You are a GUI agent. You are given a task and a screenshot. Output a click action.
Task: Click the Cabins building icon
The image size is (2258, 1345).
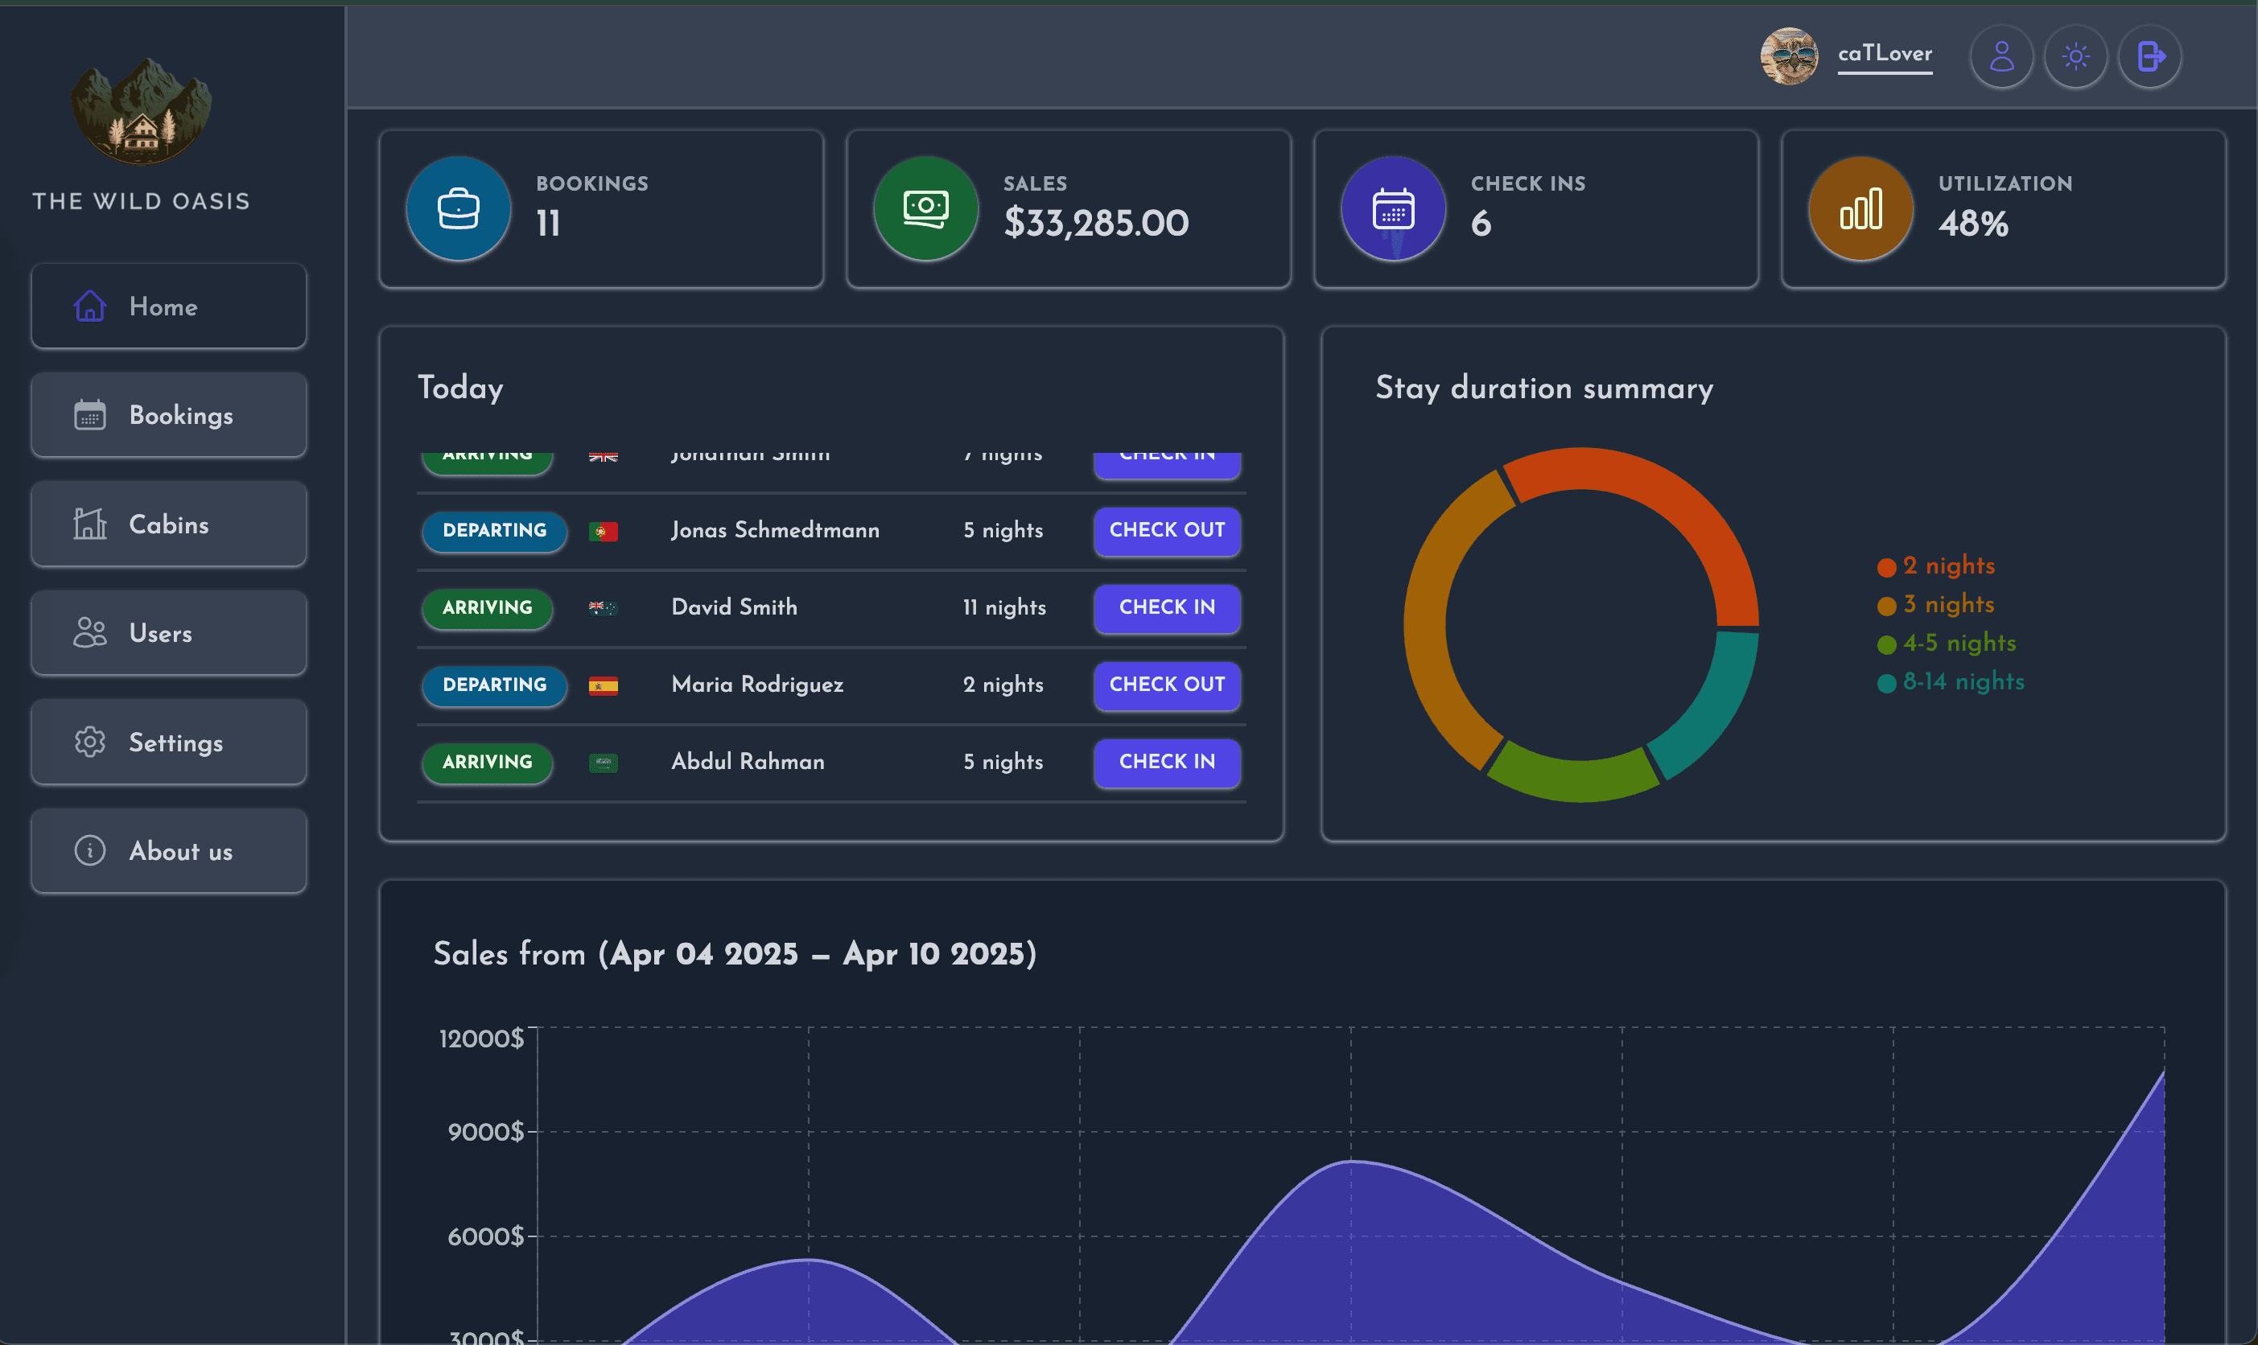click(90, 524)
